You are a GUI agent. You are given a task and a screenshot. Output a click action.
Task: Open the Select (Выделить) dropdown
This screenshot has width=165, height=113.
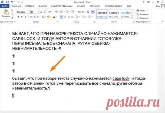coord(143,18)
